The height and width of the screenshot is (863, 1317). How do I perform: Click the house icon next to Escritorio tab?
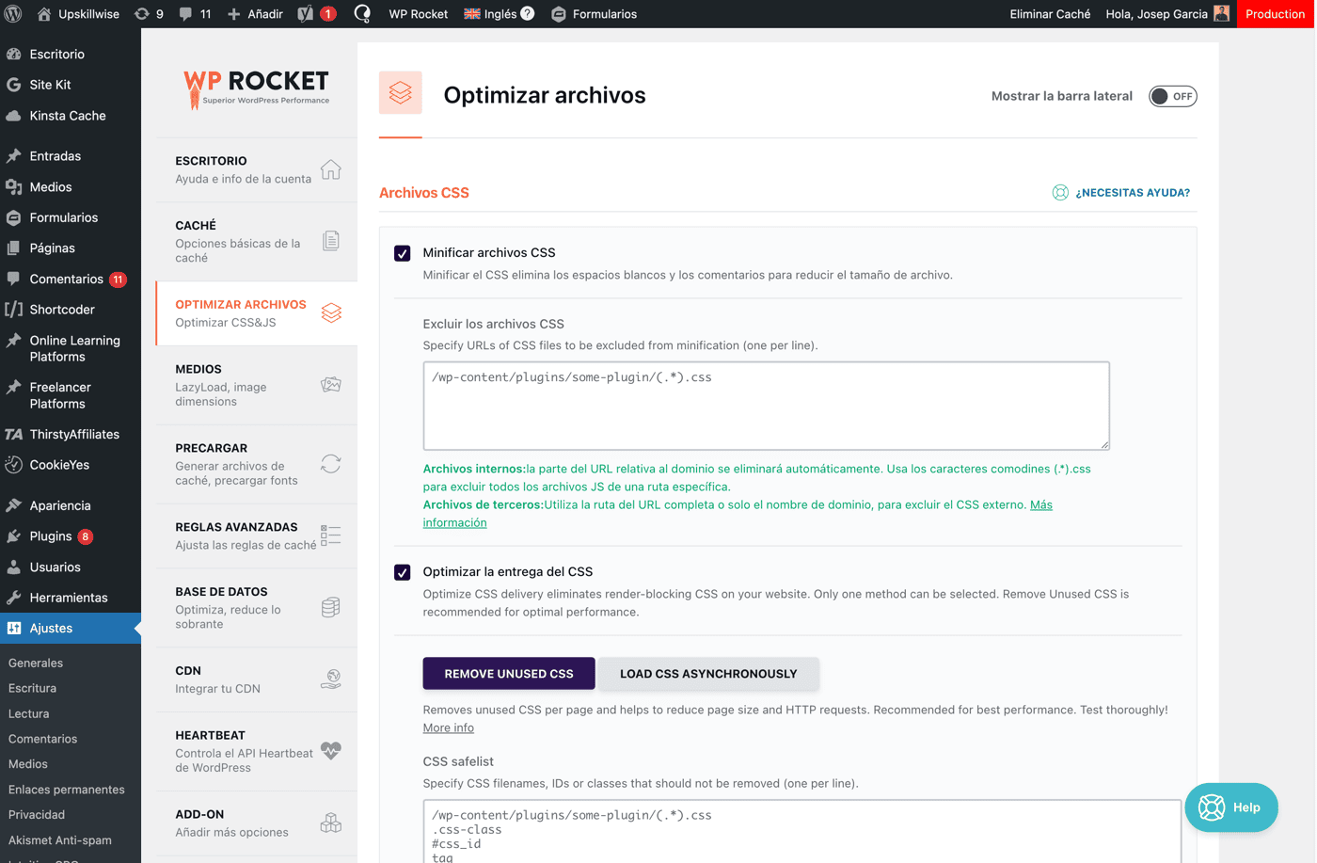point(330,169)
